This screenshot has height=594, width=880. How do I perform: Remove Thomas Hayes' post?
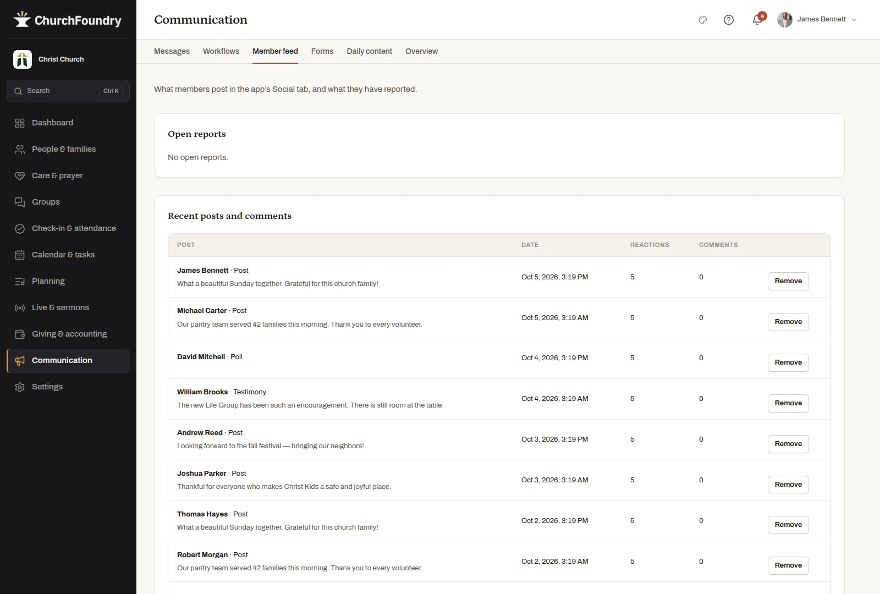[x=788, y=525]
